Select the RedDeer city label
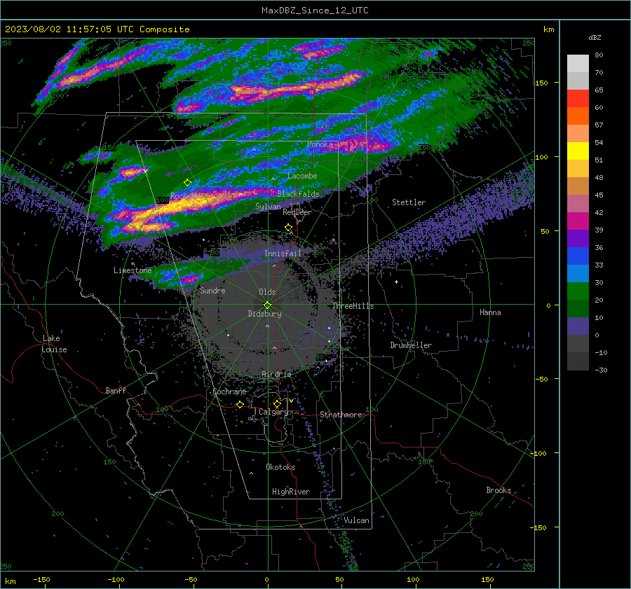 297,212
